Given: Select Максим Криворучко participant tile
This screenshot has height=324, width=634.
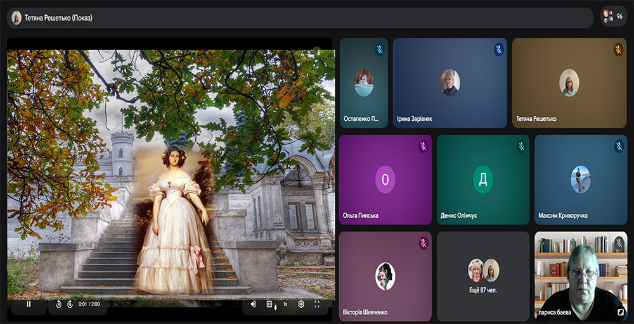Looking at the screenshot, I should pos(580,180).
